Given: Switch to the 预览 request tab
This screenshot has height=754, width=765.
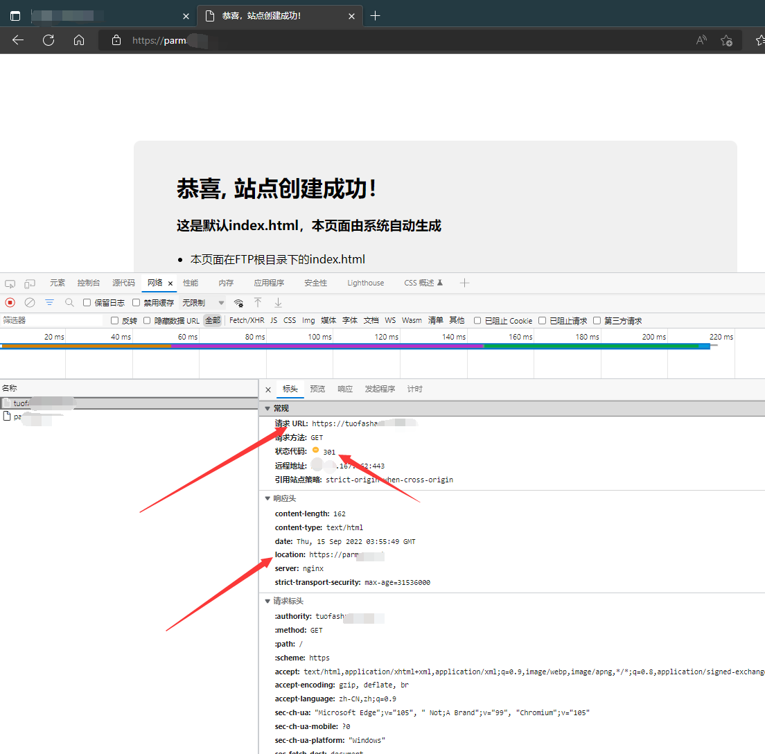Looking at the screenshot, I should (317, 389).
